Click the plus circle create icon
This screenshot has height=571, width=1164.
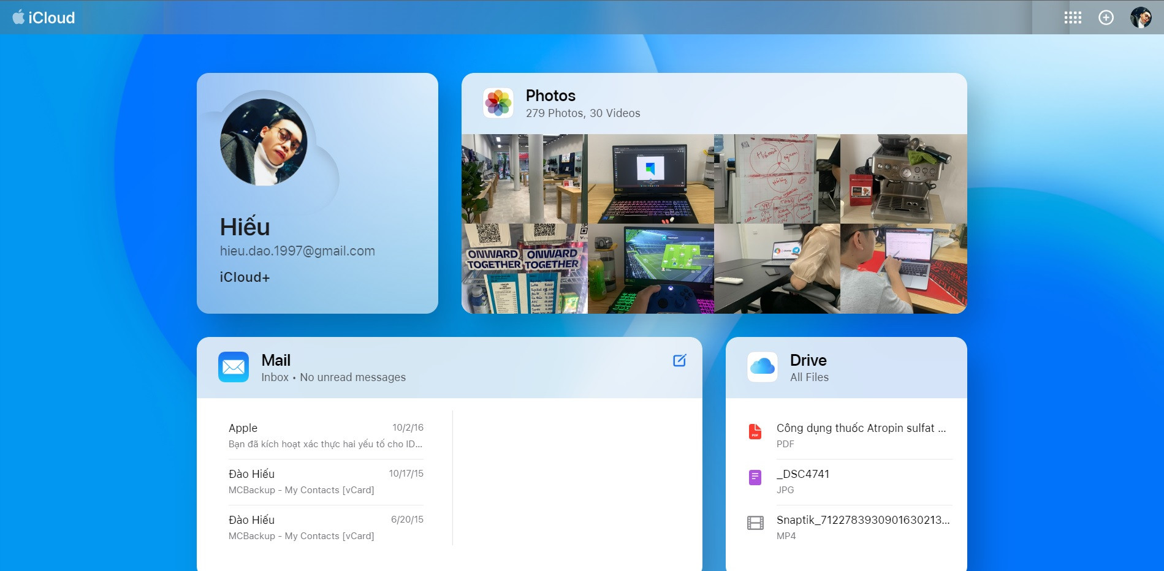pyautogui.click(x=1106, y=18)
